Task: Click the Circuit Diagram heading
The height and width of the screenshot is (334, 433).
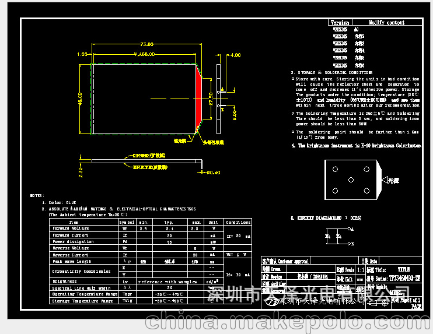Action: click(x=329, y=218)
